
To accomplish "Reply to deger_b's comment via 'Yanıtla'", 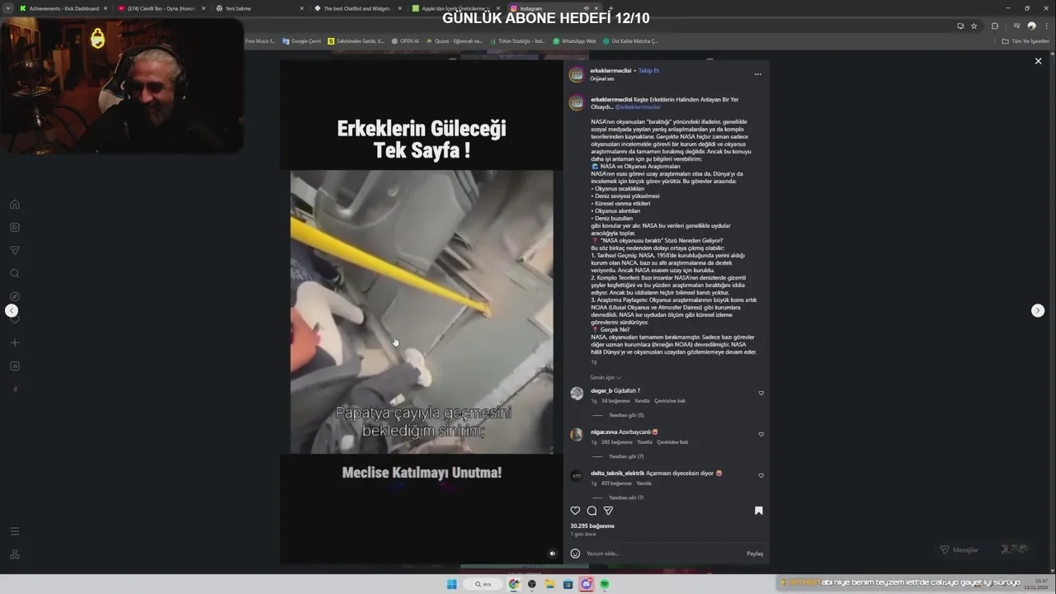I will [x=642, y=401].
